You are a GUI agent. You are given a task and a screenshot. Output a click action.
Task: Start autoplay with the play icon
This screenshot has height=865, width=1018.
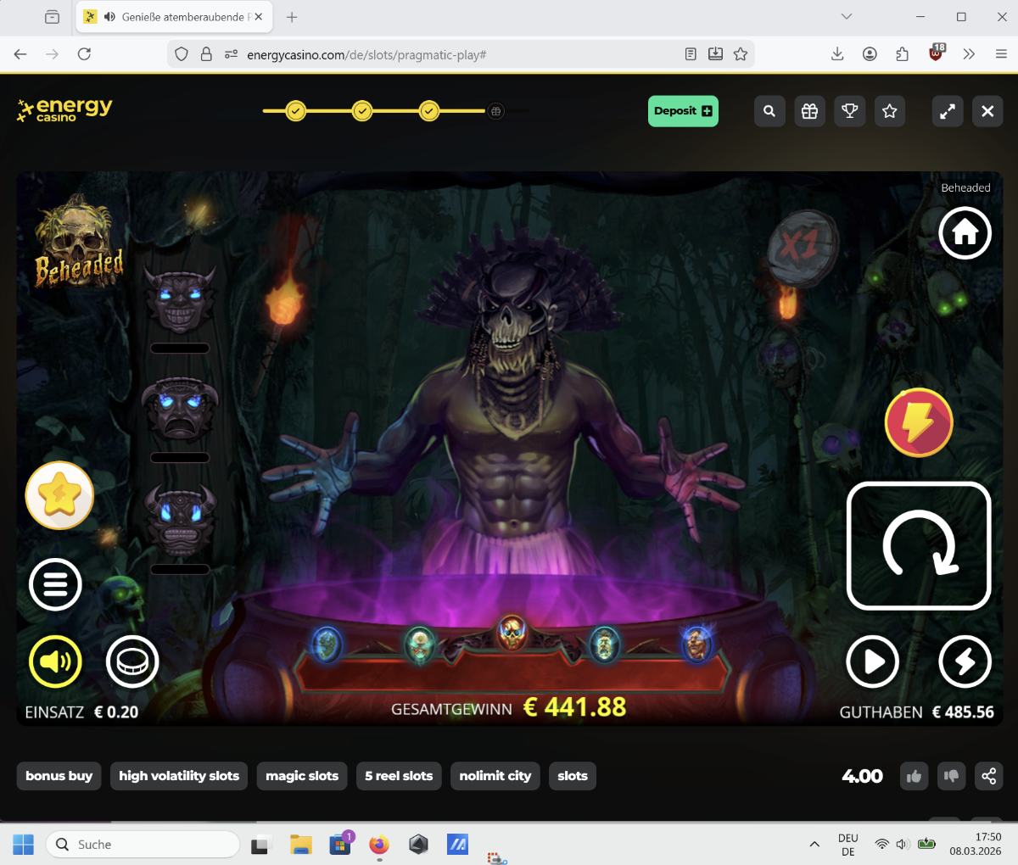pos(872,661)
